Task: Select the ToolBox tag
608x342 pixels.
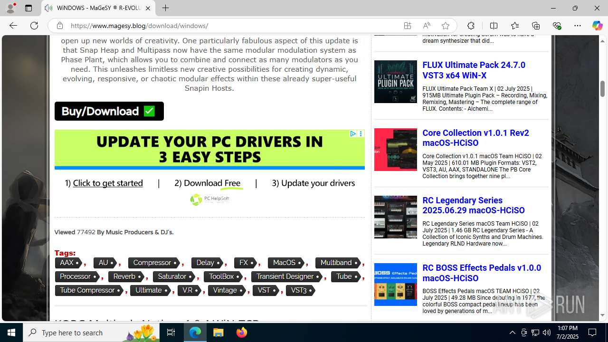Action: pyautogui.click(x=224, y=276)
